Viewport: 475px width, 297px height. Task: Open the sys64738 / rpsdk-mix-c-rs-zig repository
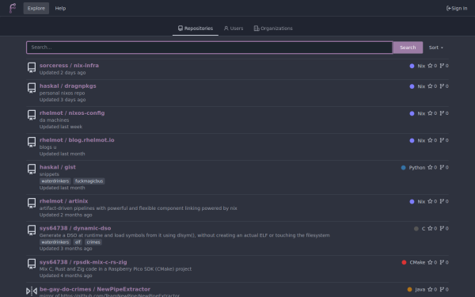click(83, 262)
